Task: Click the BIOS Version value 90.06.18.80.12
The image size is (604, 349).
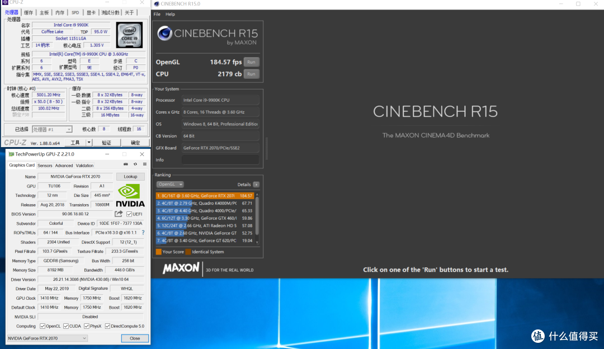Action: pyautogui.click(x=75, y=214)
